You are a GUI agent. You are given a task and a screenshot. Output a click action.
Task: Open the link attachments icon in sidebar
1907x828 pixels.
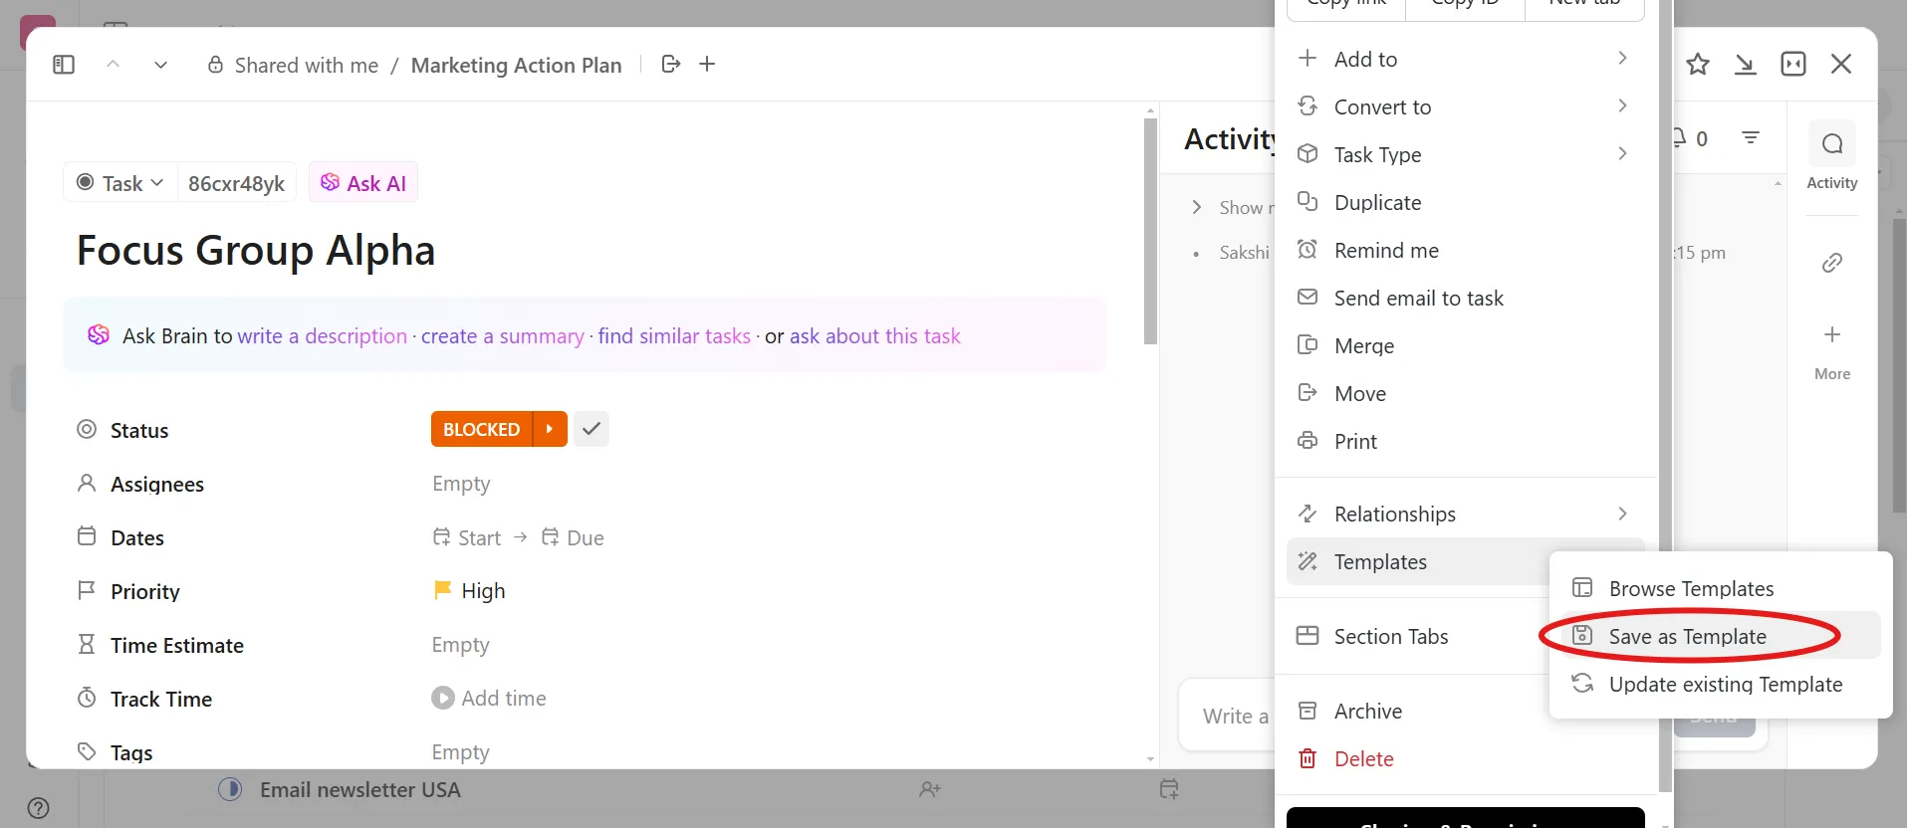pos(1832,263)
